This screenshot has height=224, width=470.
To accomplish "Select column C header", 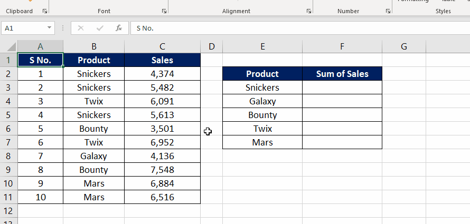I will pos(162,47).
